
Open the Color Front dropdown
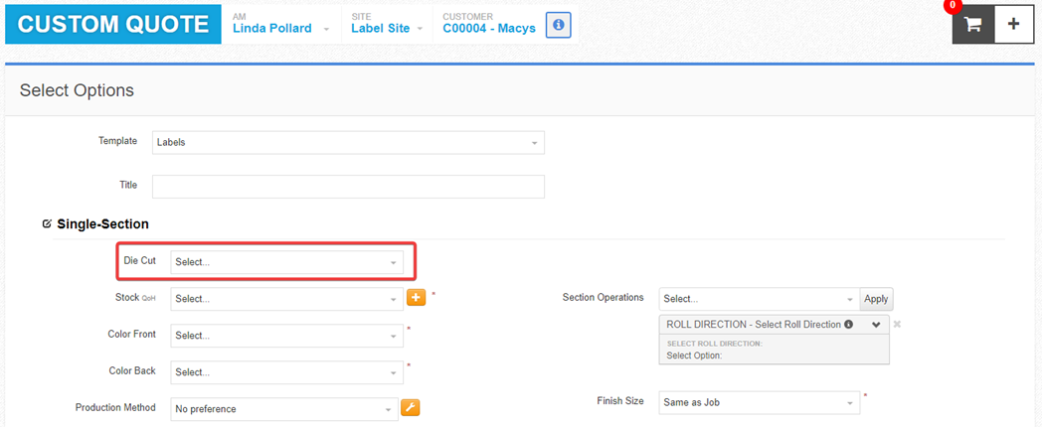[x=287, y=336]
